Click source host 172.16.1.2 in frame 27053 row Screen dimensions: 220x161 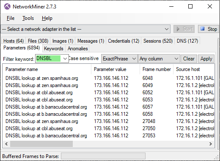tap(195, 136)
